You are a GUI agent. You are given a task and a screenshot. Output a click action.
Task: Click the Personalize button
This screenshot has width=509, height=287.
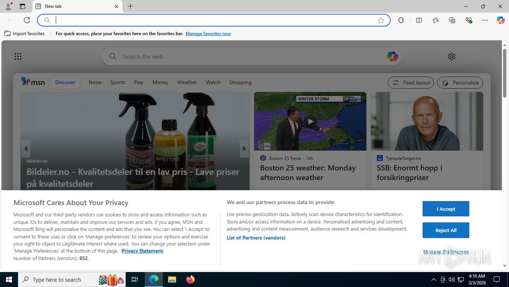(x=460, y=83)
